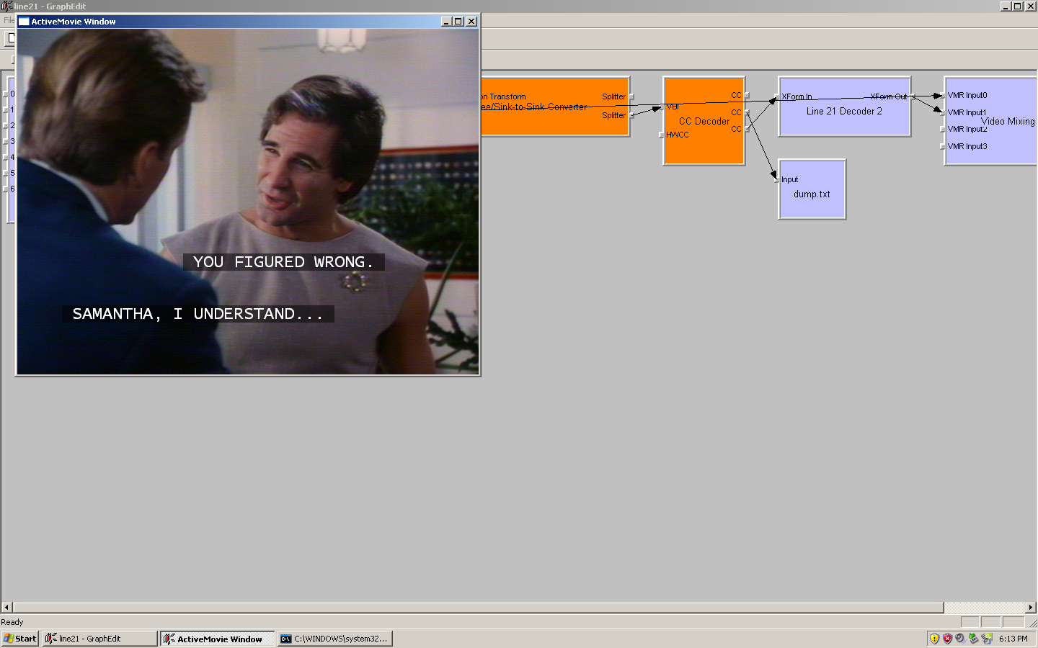The height and width of the screenshot is (648, 1038).
Task: Select ActiveMovie Window on the taskbar
Action: click(218, 639)
